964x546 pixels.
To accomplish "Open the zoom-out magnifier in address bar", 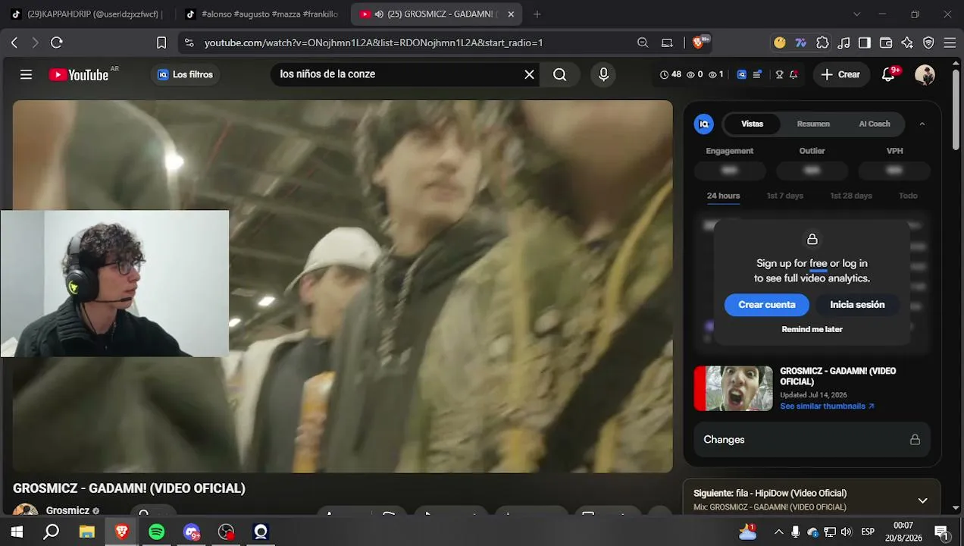I will coord(643,42).
